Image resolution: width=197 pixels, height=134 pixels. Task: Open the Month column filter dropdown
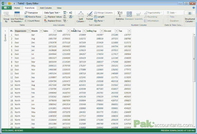[x=41, y=31]
